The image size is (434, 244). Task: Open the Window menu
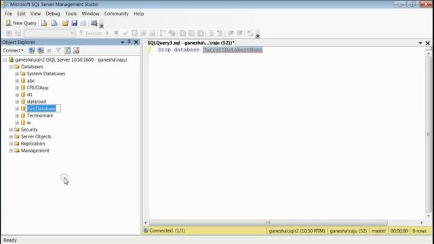90,14
